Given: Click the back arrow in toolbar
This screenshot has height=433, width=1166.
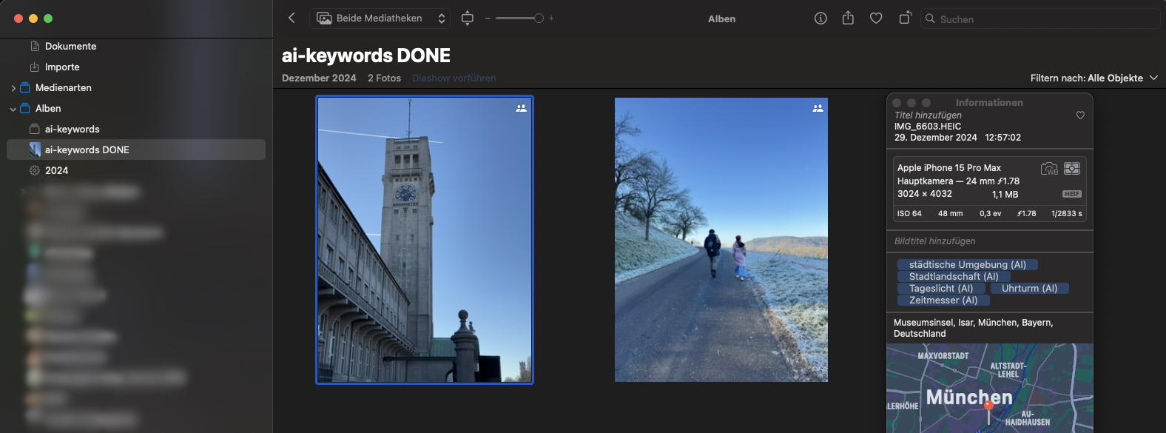Looking at the screenshot, I should click(x=291, y=18).
